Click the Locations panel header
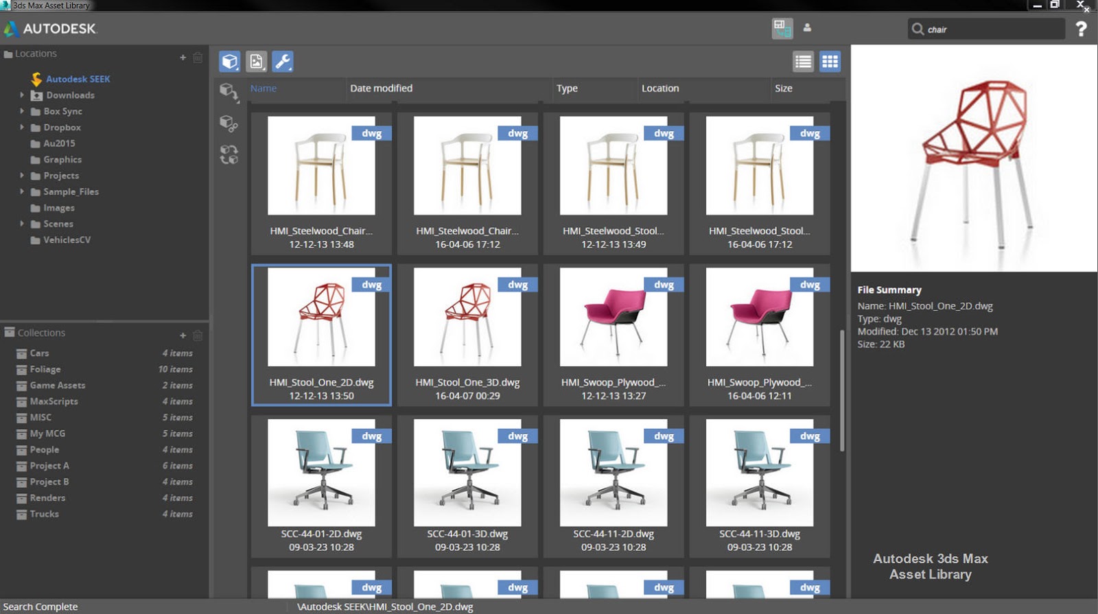 click(31, 54)
